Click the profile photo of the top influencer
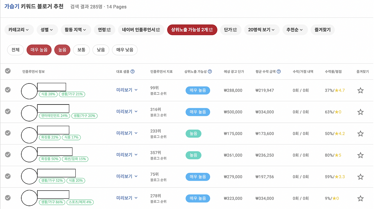 [x=29, y=90]
